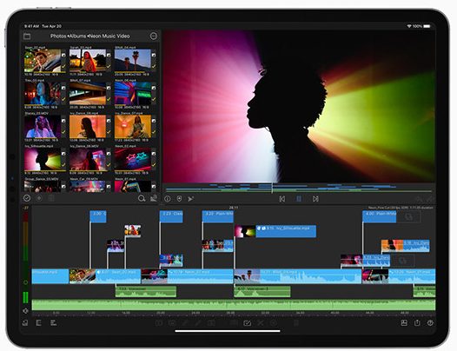Open the share export icon
The width and height of the screenshot is (457, 351).
(x=417, y=323)
